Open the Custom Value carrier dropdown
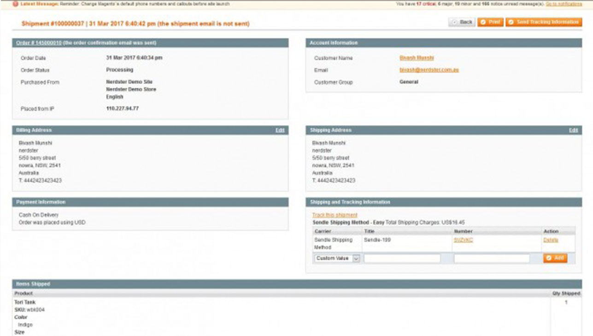The image size is (593, 336). [x=337, y=259]
